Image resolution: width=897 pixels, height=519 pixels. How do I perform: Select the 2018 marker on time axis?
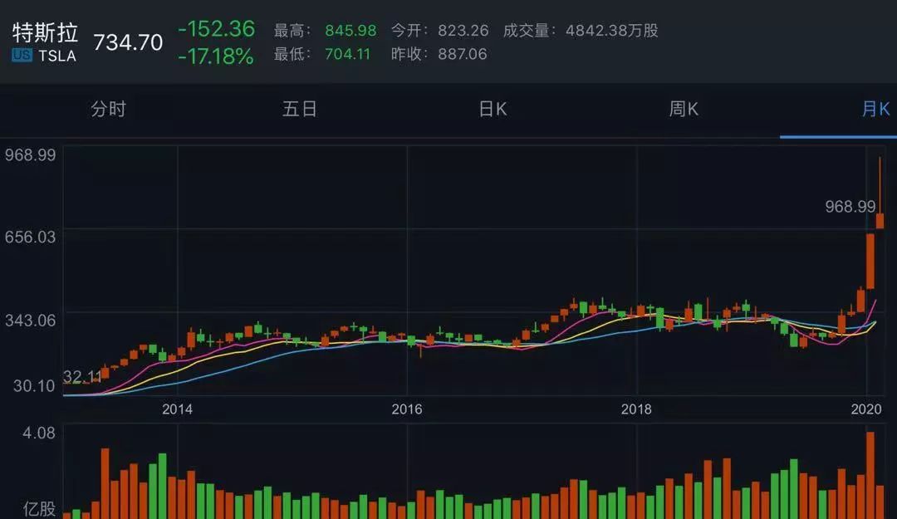[x=636, y=409]
